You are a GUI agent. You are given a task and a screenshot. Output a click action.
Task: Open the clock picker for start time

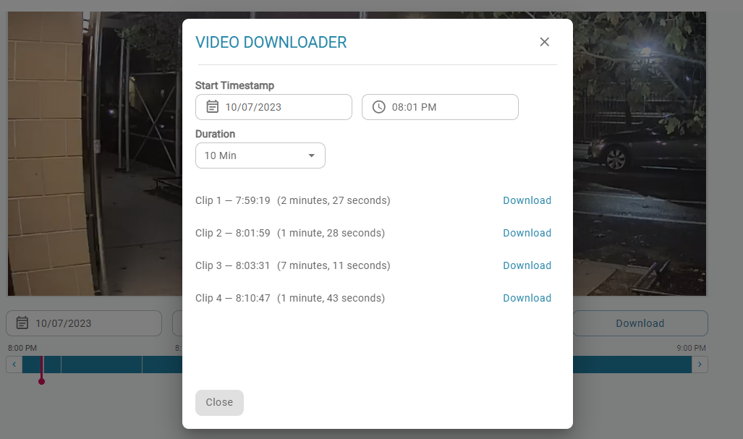(378, 106)
